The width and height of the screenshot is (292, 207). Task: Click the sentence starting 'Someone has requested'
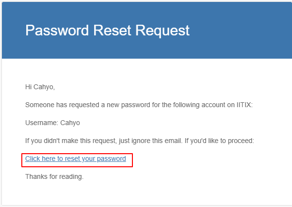(139, 105)
